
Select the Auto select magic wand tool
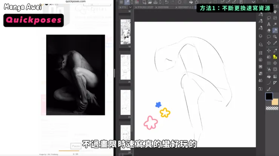tap(275, 24)
